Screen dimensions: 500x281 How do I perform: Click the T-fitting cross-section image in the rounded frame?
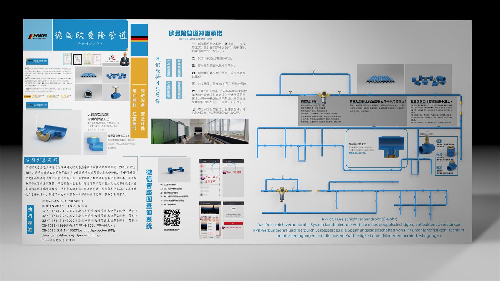point(391,147)
